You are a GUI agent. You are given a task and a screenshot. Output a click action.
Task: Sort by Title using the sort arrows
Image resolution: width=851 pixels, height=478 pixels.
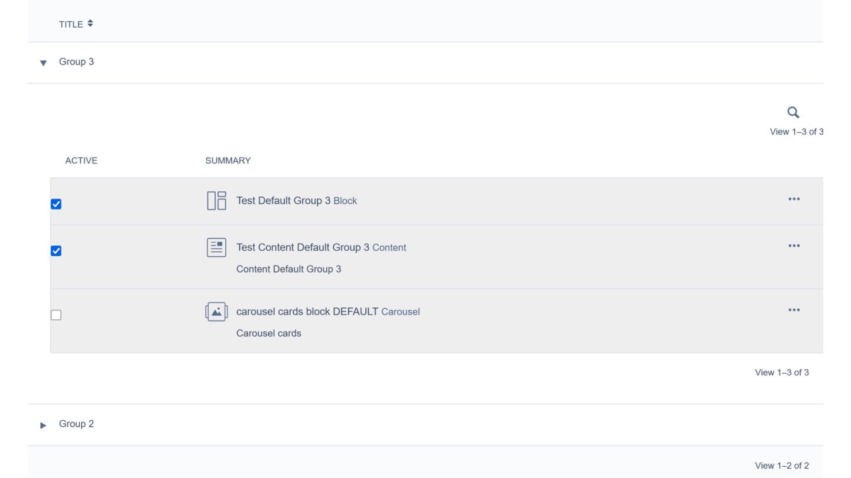tap(90, 24)
